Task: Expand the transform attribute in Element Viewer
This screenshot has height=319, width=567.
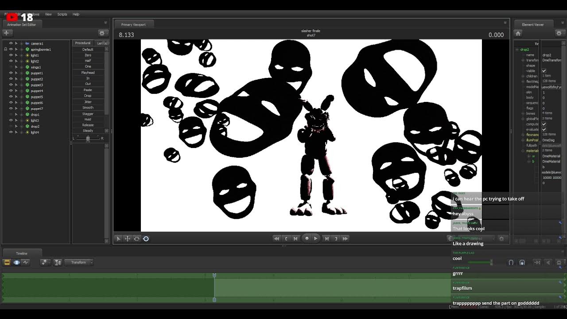Action: pyautogui.click(x=523, y=60)
